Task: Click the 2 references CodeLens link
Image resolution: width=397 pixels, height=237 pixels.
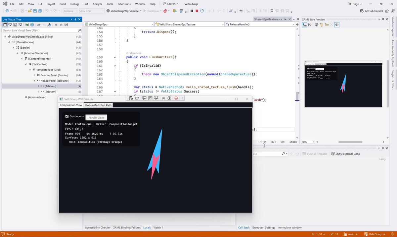Action: (x=134, y=53)
